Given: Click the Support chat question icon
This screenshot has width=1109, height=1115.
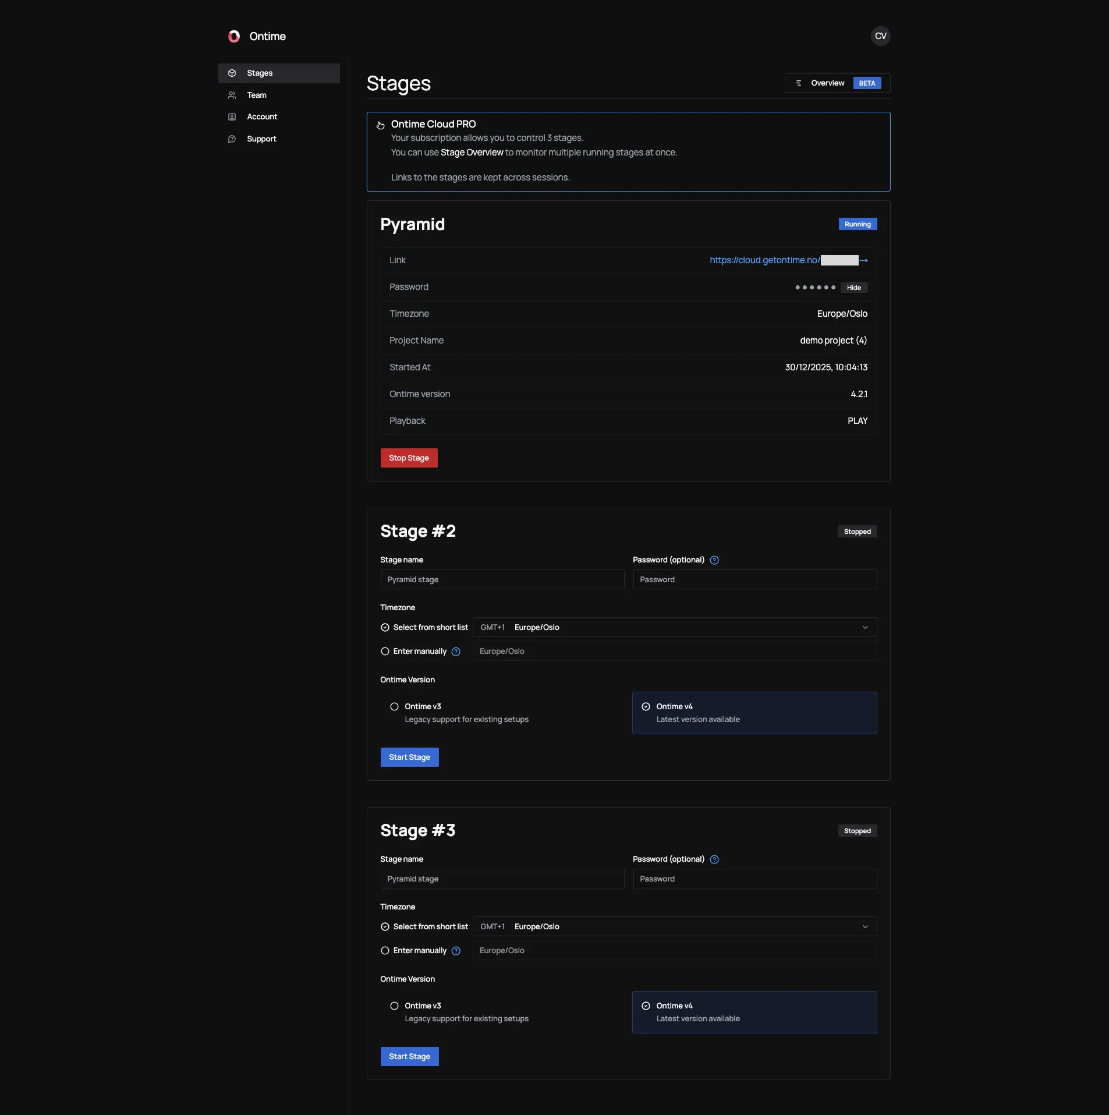Looking at the screenshot, I should click(232, 139).
